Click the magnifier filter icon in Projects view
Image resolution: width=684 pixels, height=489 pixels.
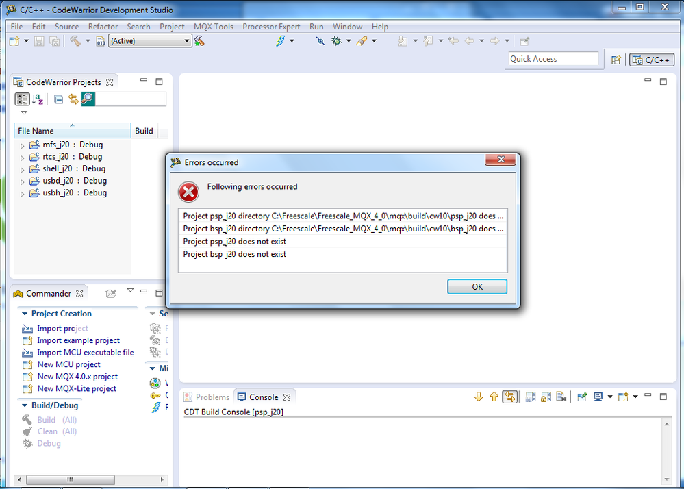[88, 99]
